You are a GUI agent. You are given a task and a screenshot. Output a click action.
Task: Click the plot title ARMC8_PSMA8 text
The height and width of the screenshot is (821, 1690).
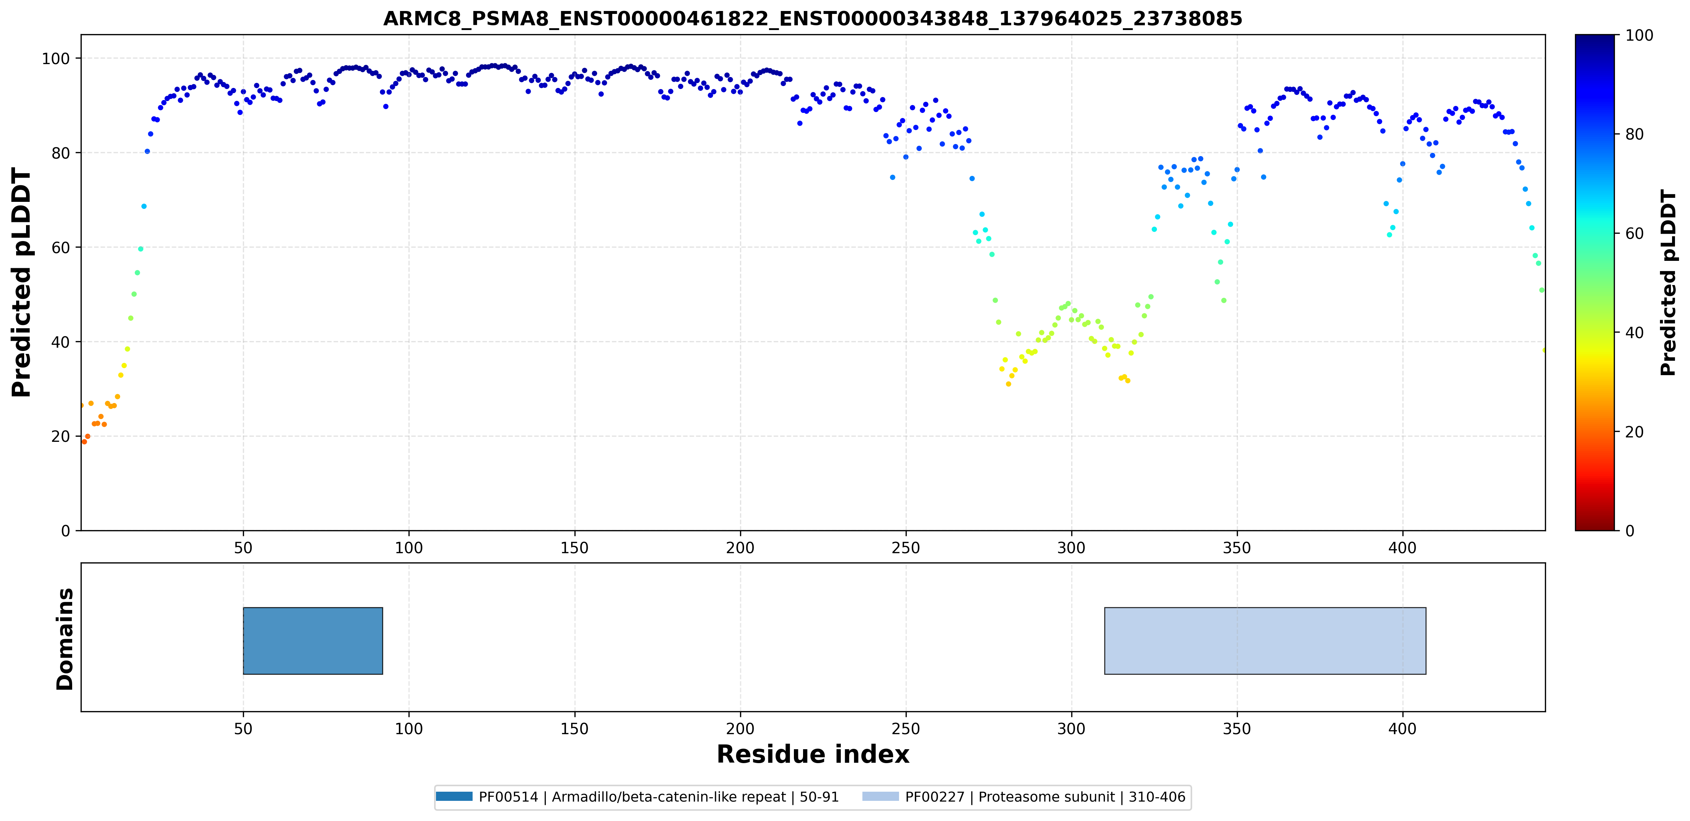click(x=813, y=18)
